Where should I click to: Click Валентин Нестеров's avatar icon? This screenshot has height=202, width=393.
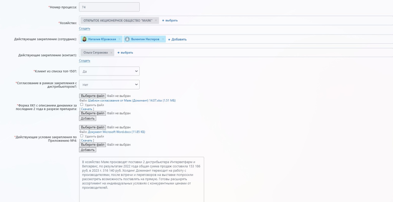[127, 39]
